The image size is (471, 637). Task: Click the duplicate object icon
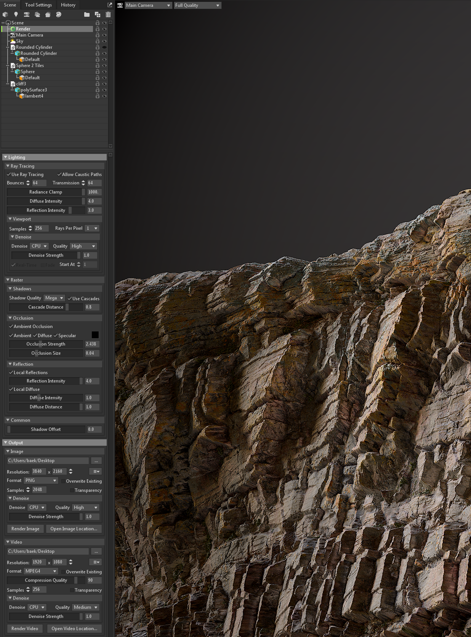click(98, 14)
